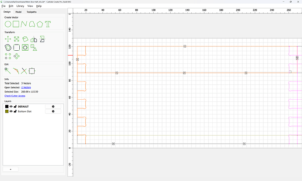Open the Circular array tool
The width and height of the screenshot is (302, 181).
[17, 56]
